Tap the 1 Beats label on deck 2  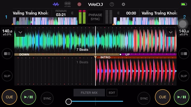click(x=82, y=62)
